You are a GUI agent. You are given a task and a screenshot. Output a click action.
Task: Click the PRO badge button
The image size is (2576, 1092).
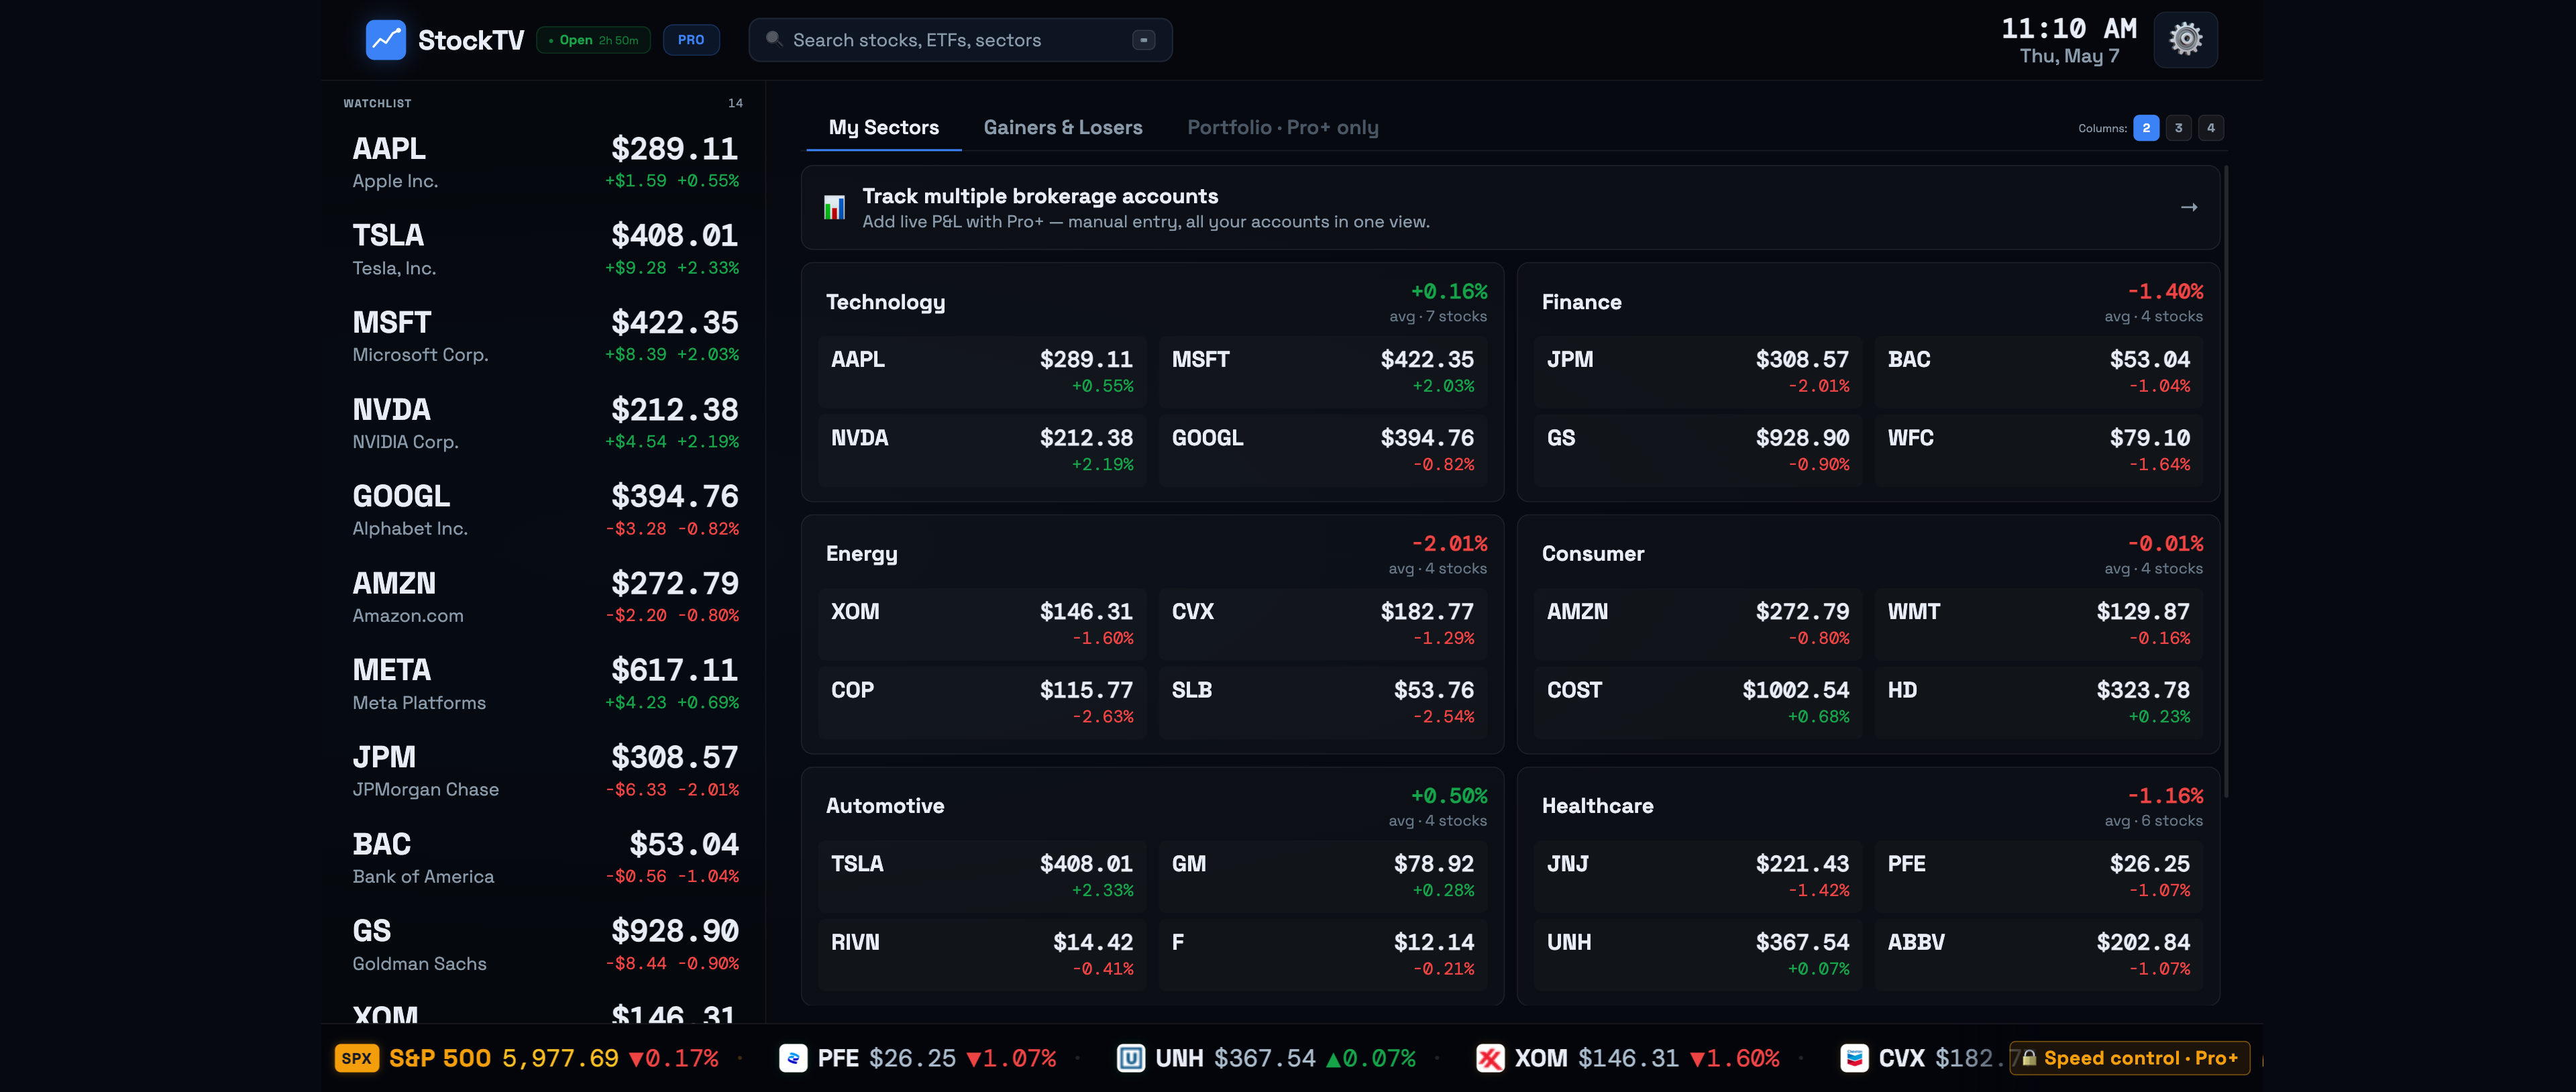pyautogui.click(x=691, y=40)
